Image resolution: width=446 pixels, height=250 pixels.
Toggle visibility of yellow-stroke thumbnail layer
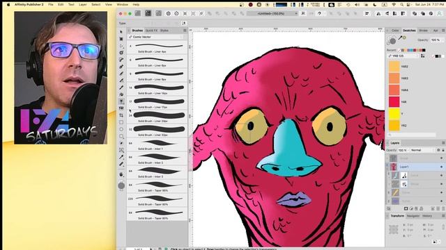click(441, 192)
